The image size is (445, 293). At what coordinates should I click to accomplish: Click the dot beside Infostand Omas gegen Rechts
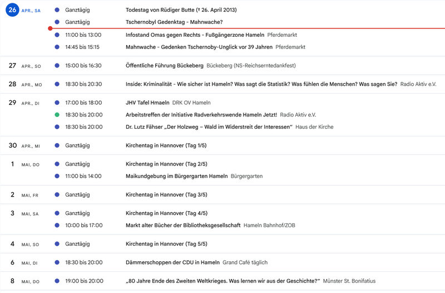57,35
